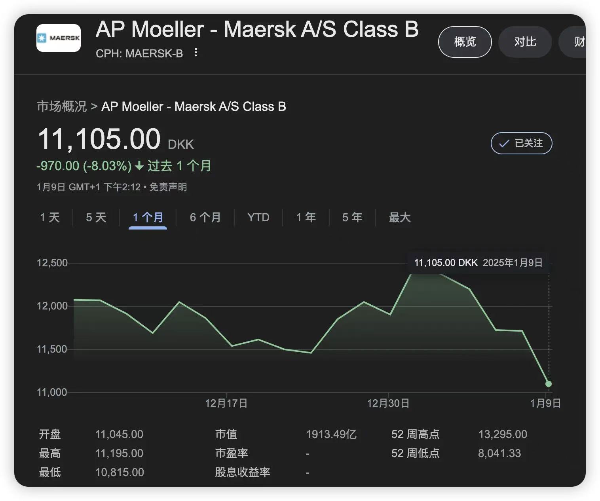Viewport: 600px width, 501px height.
Task: Click the 11,105.00 DKK chart tooltip
Action: pos(478,263)
